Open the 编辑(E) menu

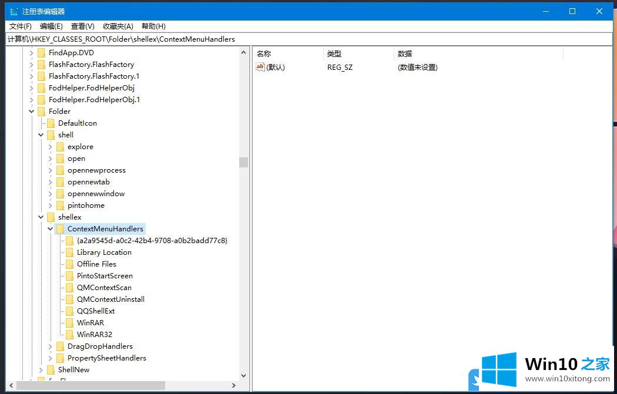tap(51, 26)
